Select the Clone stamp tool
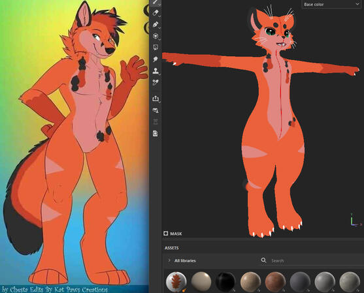This screenshot has height=293, width=364. (156, 70)
